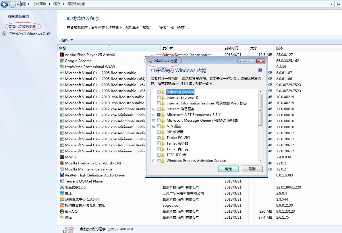Image resolution: width=342 pixels, height=233 pixels.
Task: Enable the Telnet 客户端 checkbox
Action: coord(159,149)
